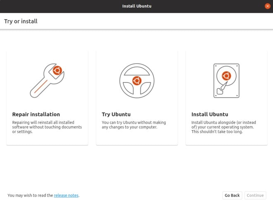Viewport: 273px width, 207px height.
Task: Click the Ubuntu logo on the hard drive
Action: (x=226, y=76)
